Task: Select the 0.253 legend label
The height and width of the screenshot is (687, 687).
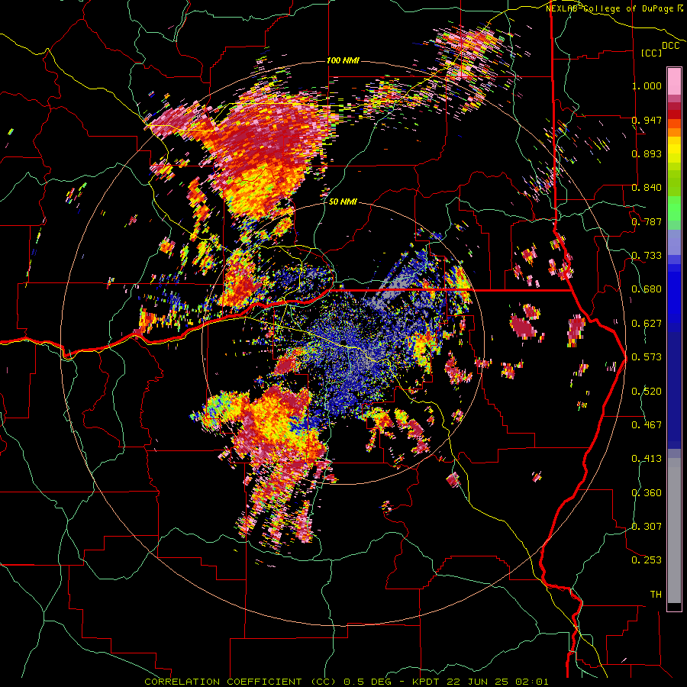Action: 647,560
